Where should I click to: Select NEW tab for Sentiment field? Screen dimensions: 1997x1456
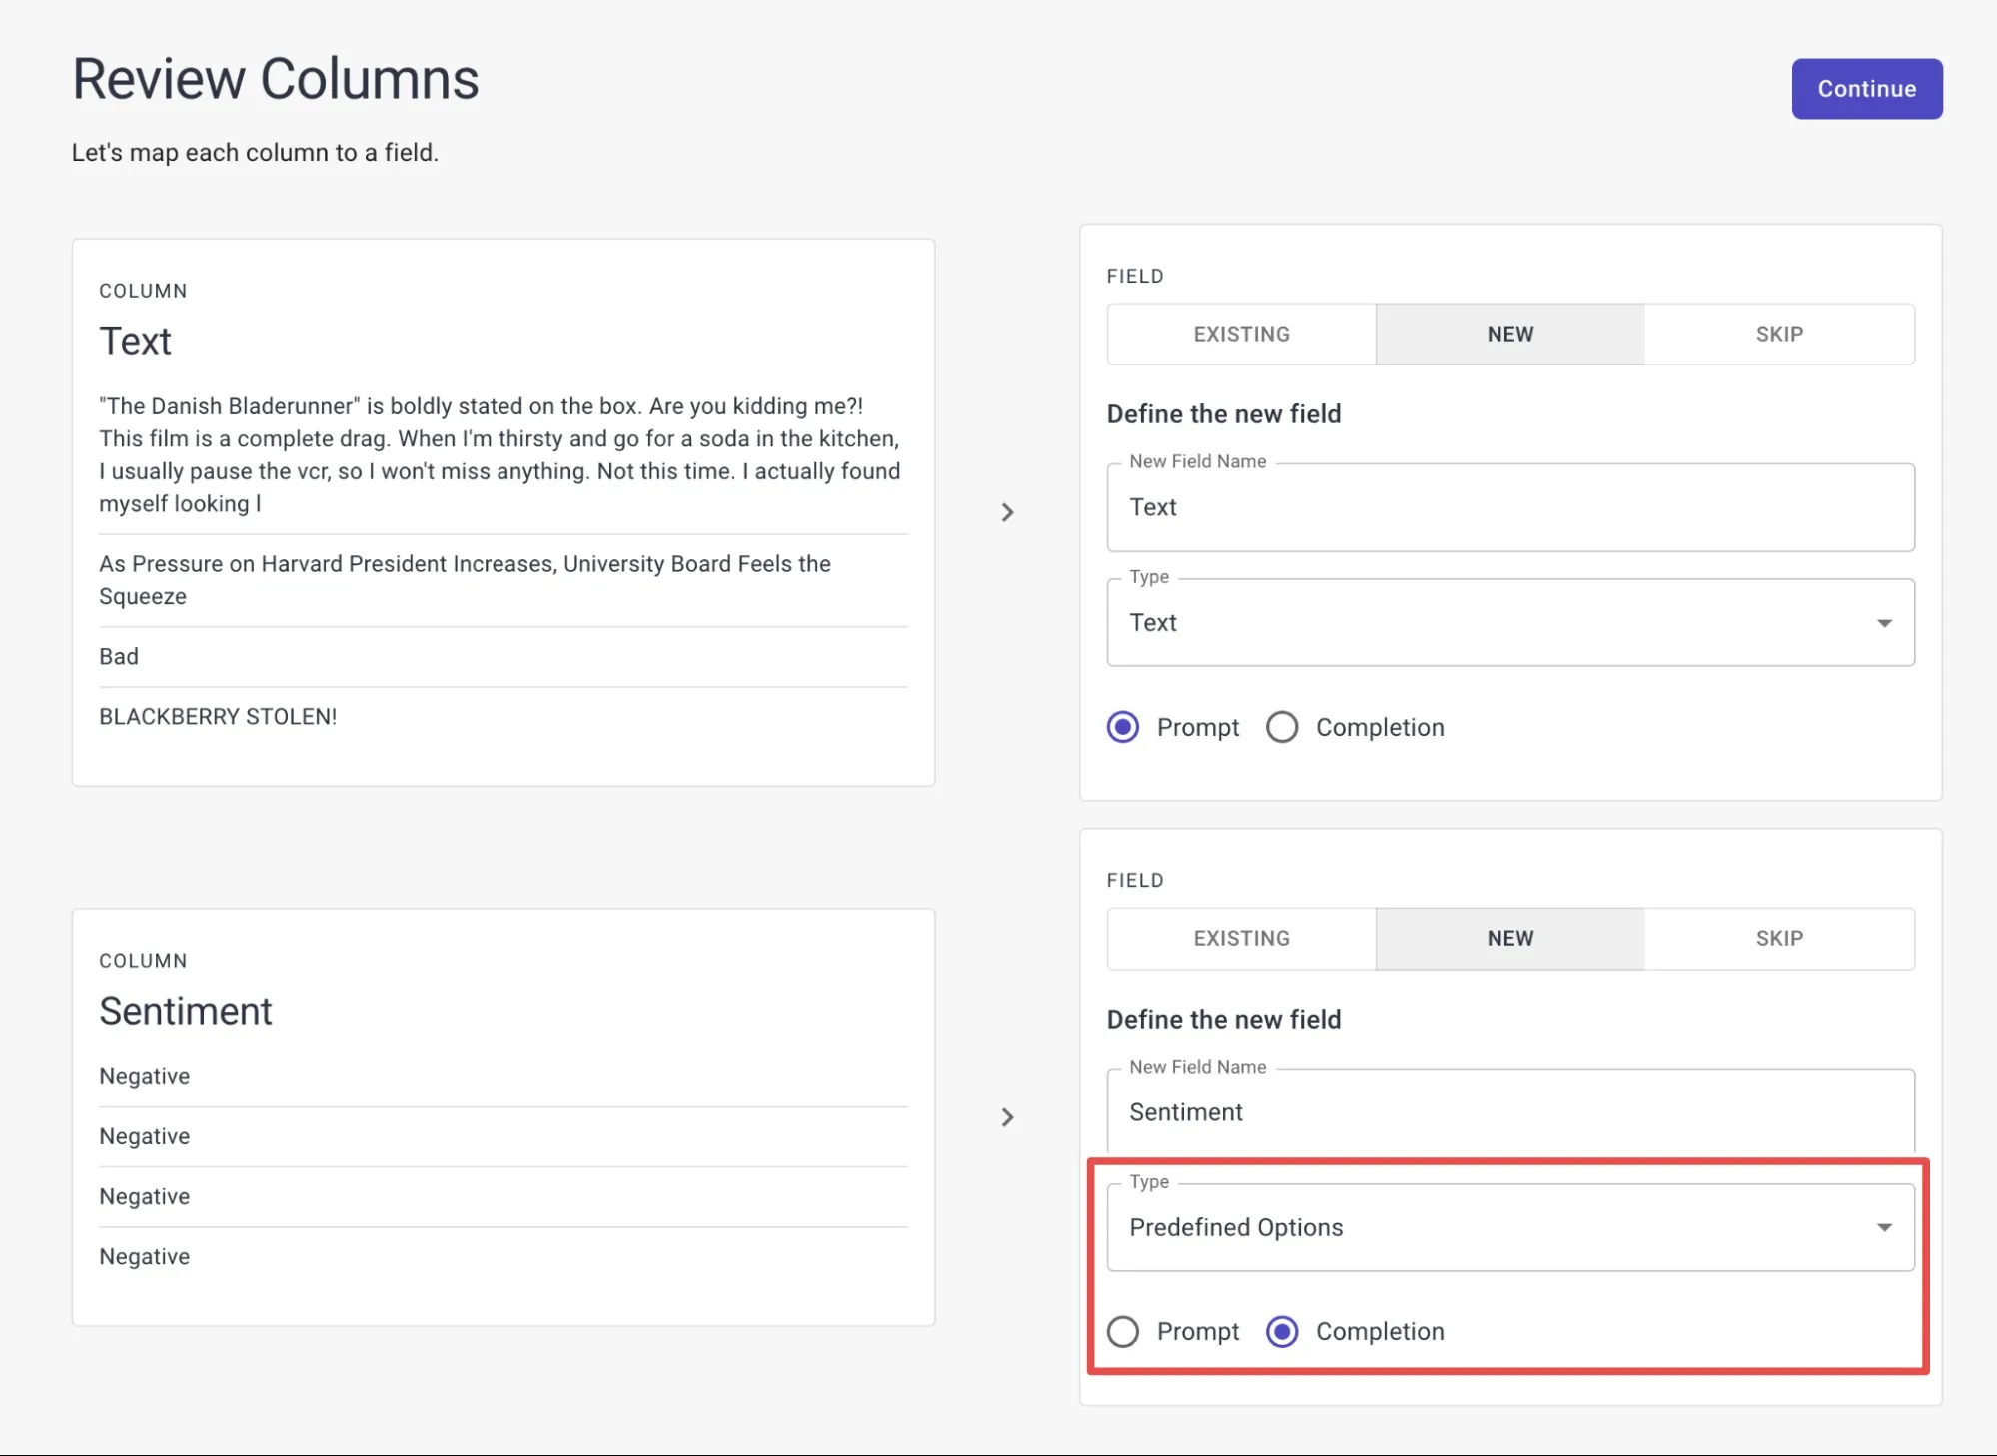coord(1509,939)
